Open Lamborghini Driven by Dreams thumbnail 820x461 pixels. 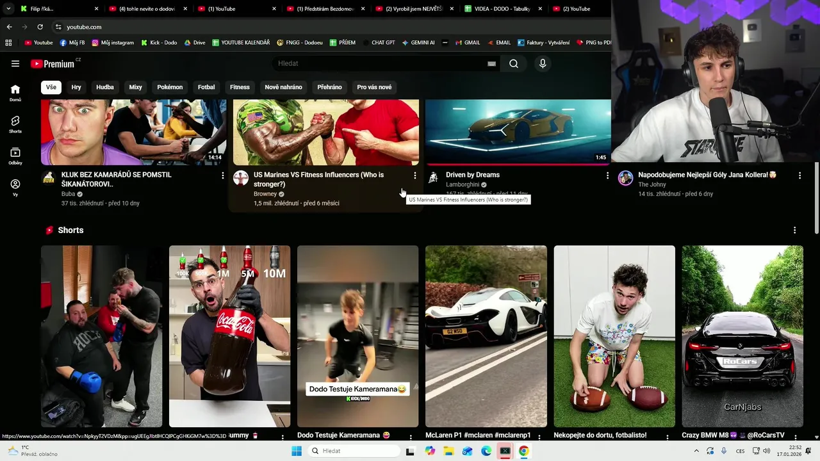[x=518, y=133]
